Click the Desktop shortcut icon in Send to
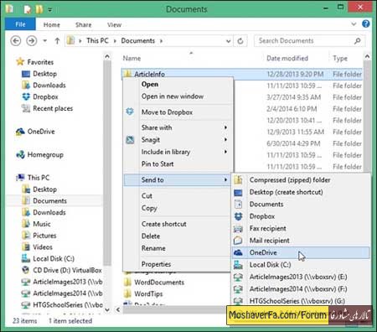 [238, 193]
